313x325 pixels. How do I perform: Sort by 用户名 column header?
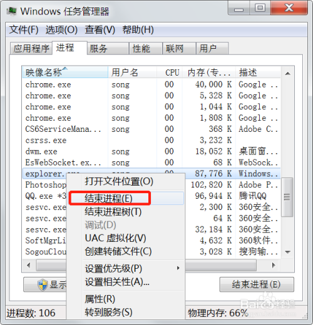tap(132, 72)
